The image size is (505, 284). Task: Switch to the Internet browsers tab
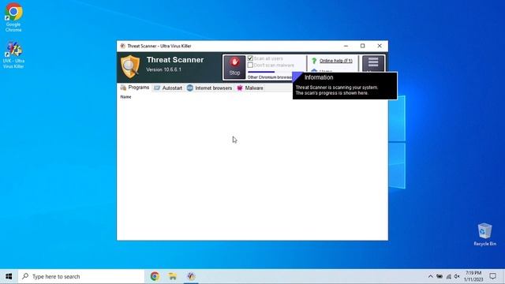click(x=209, y=88)
